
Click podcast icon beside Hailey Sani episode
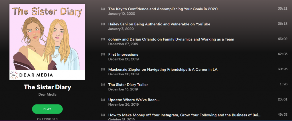(103, 24)
